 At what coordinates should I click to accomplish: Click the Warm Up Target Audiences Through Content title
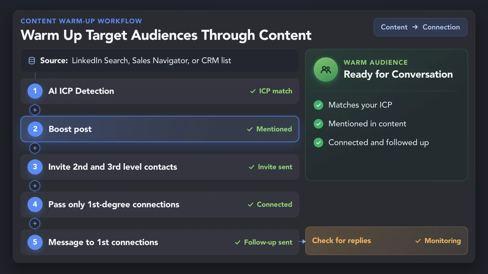pos(166,35)
